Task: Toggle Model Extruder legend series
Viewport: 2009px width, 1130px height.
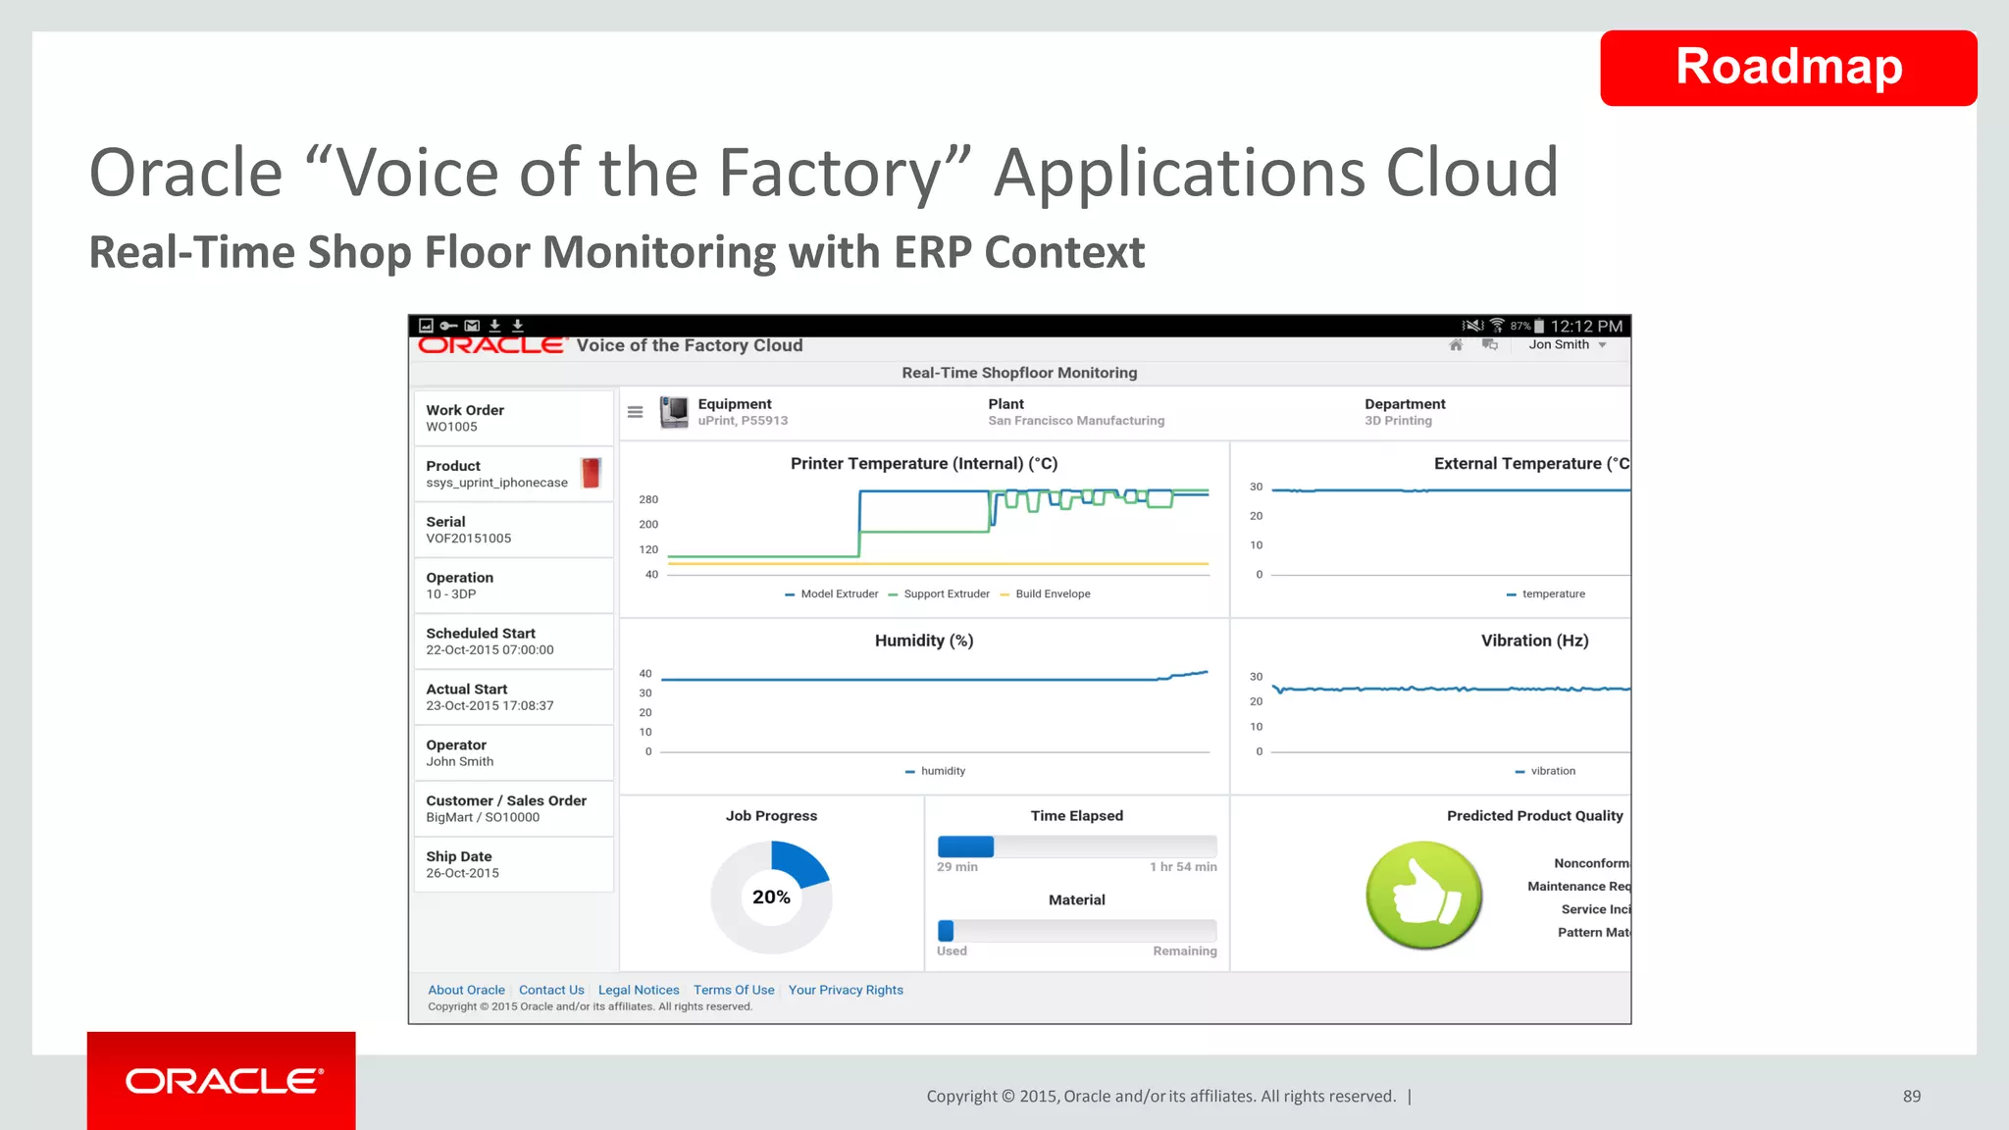Action: click(832, 594)
